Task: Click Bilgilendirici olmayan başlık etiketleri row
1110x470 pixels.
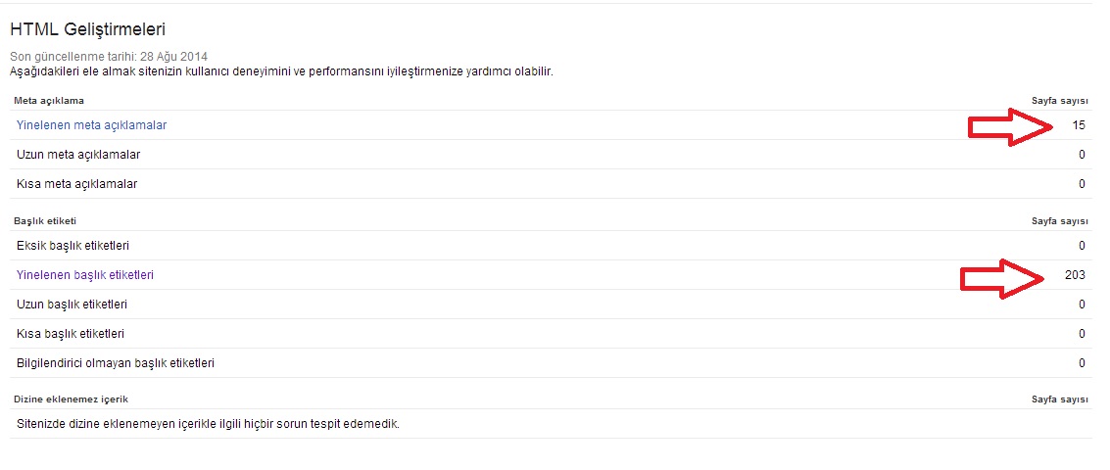Action: [550, 363]
